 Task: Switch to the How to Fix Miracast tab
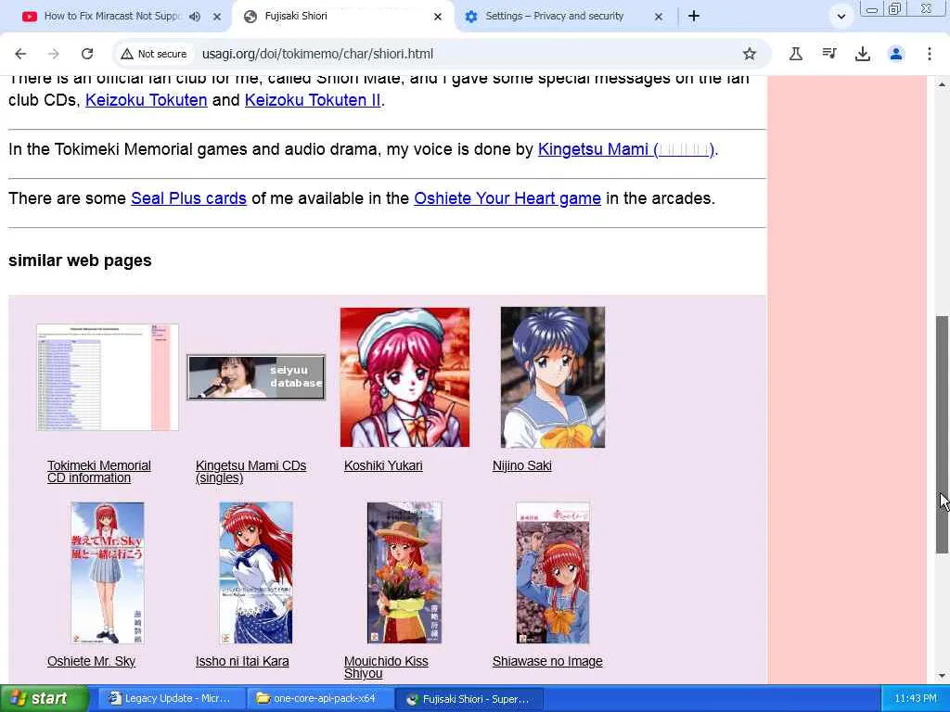pyautogui.click(x=112, y=17)
